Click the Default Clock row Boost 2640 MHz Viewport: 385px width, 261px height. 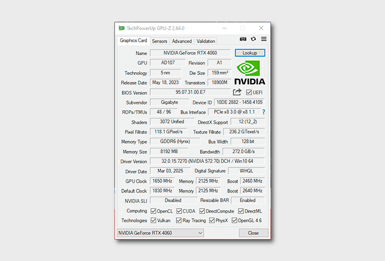coord(252,190)
